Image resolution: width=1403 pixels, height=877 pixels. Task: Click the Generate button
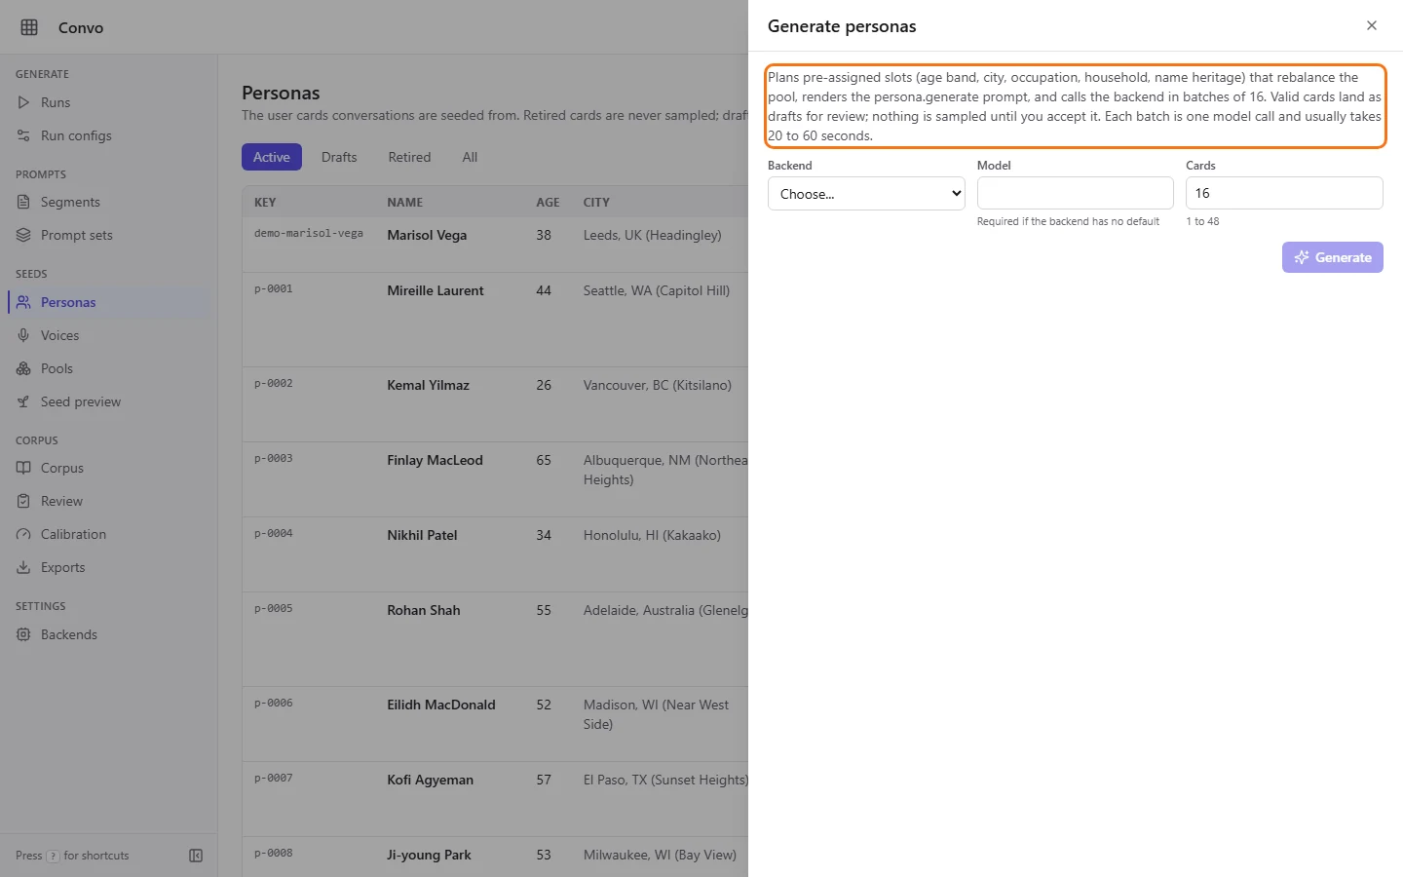click(1332, 257)
